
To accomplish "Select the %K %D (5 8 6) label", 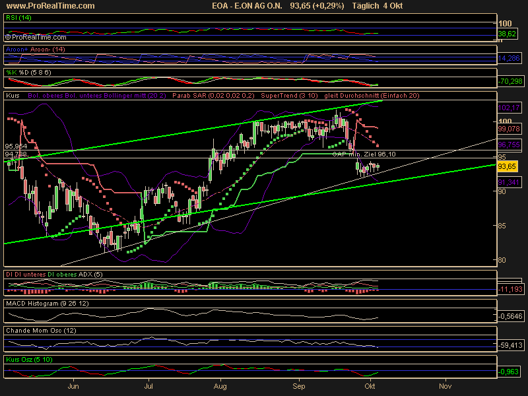I will pyautogui.click(x=28, y=73).
